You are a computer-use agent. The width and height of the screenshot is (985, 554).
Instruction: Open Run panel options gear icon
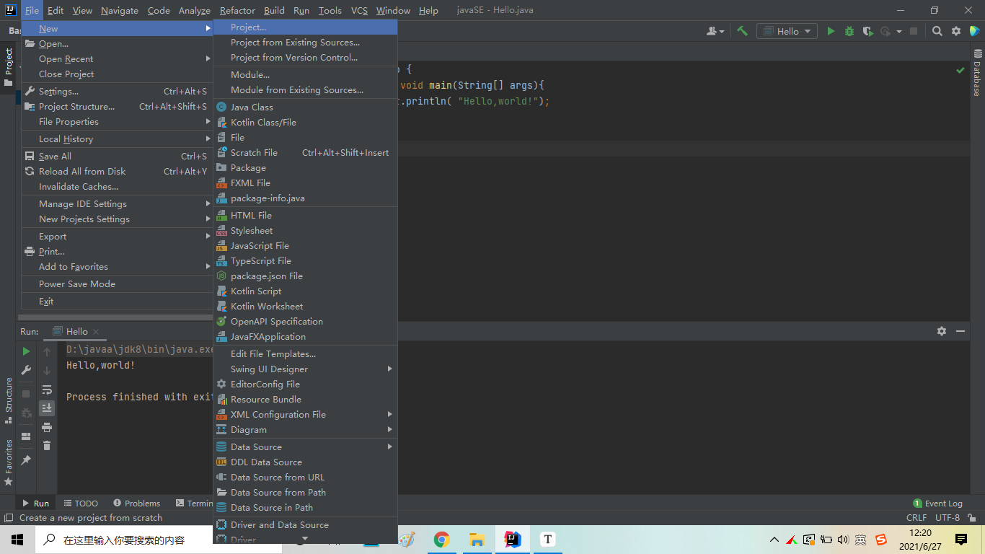942,331
